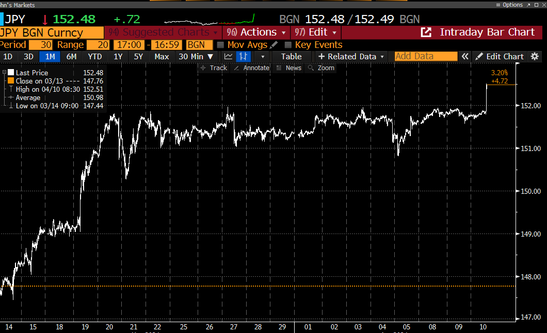Switch to Table view
Screen dimensions: 547x333
pyautogui.click(x=291, y=56)
